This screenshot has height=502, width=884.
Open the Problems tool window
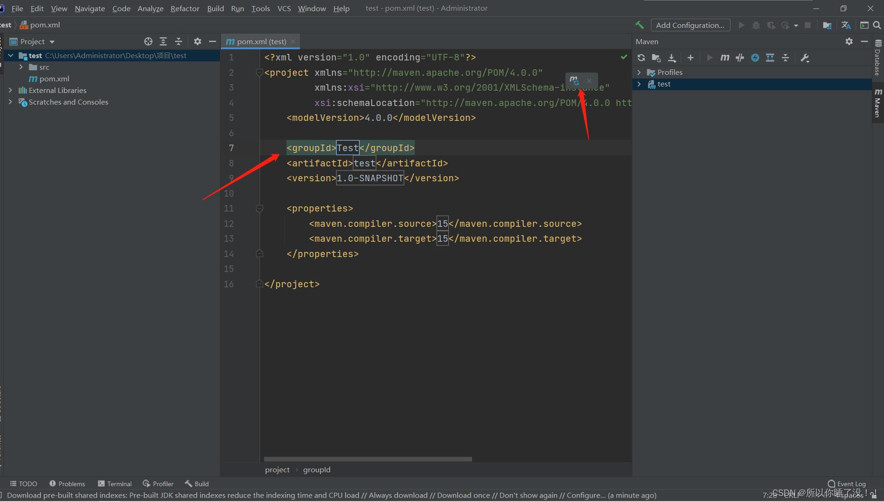tap(67, 484)
